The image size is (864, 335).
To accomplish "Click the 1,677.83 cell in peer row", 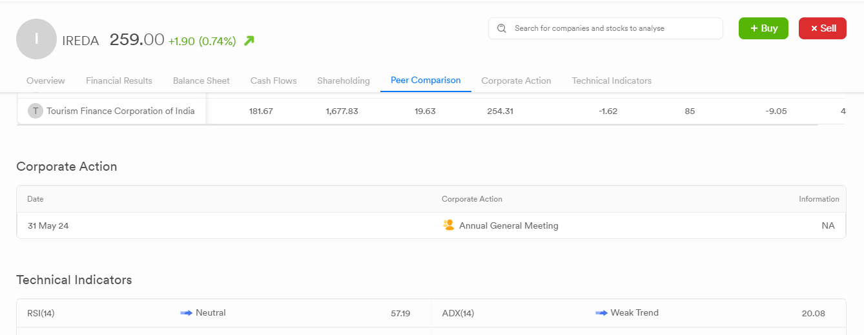I will pyautogui.click(x=342, y=111).
